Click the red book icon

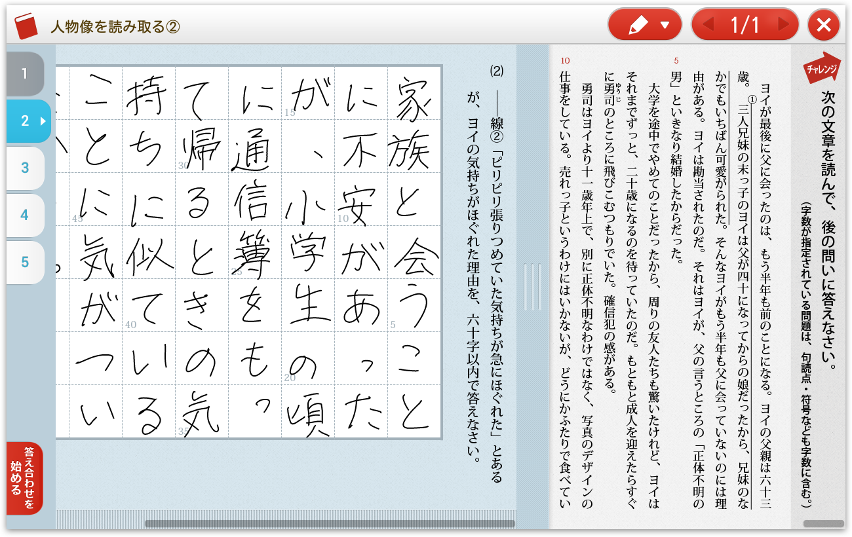(27, 26)
